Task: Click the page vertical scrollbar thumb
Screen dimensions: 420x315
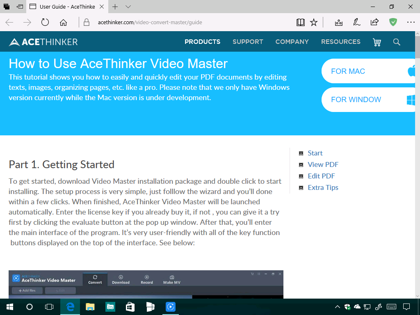Action: coord(417,47)
